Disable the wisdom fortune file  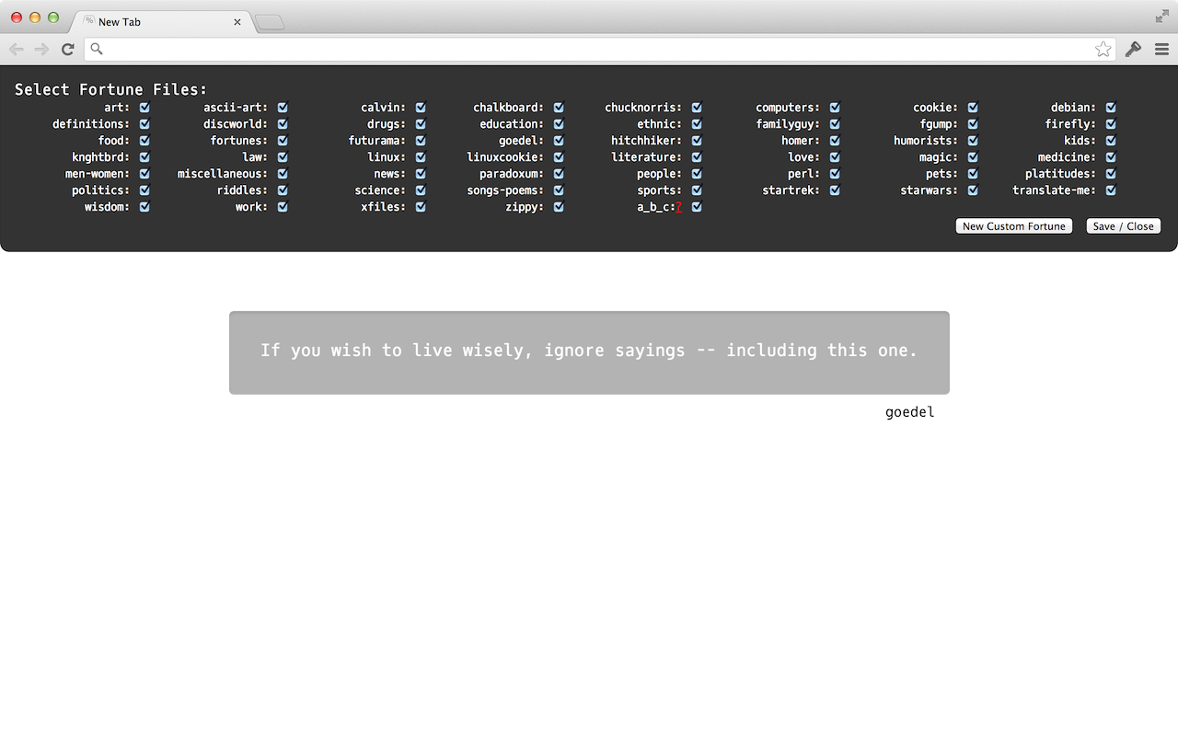pyautogui.click(x=144, y=207)
